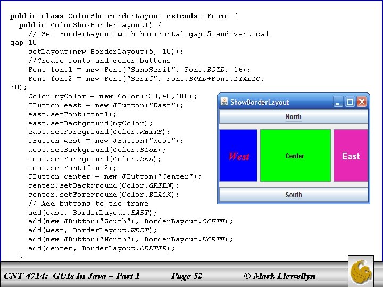This screenshot has width=383, height=287.
Task: Click the 'public ColorShowBorderLayout() {' constructor line
Action: [90, 25]
